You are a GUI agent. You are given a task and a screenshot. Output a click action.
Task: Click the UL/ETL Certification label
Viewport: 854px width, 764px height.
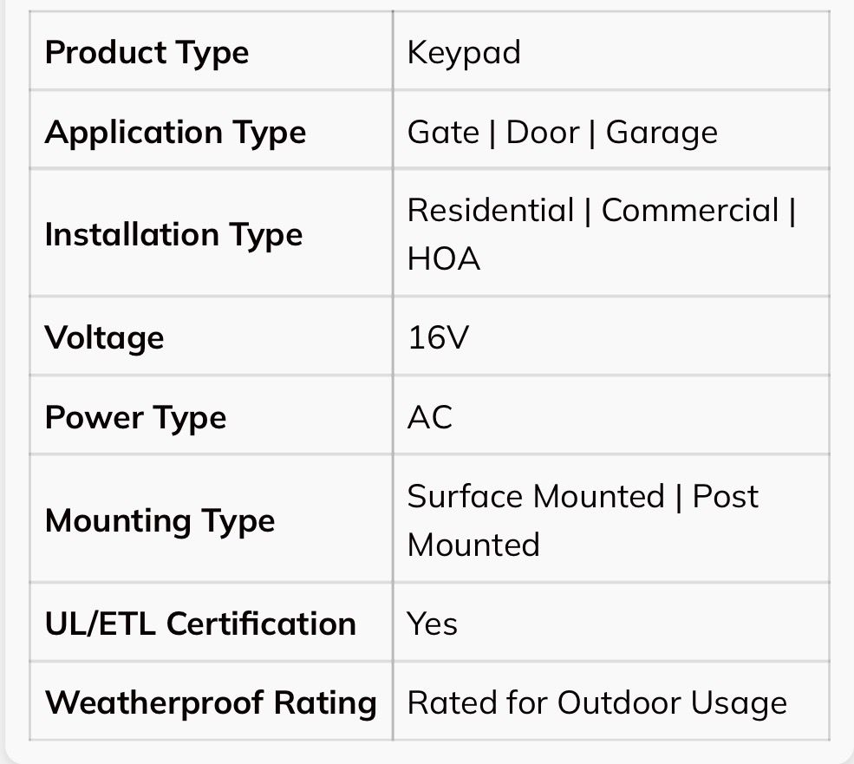[200, 623]
